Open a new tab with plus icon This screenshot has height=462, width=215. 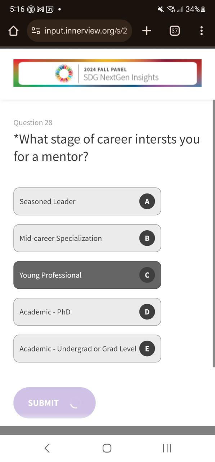click(147, 31)
